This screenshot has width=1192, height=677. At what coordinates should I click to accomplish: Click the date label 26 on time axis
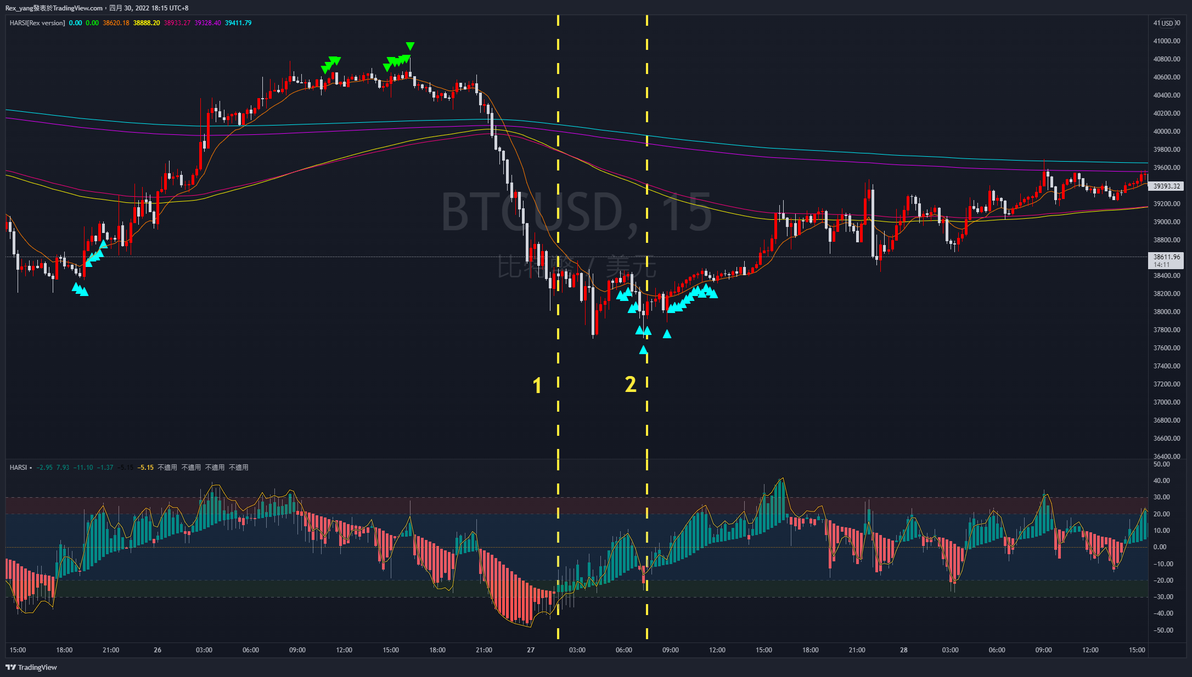(x=158, y=650)
